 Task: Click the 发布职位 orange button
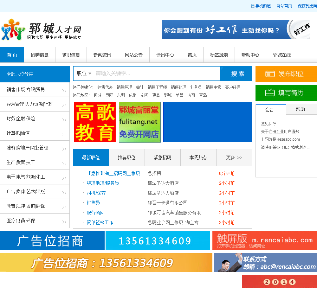coord(286,74)
